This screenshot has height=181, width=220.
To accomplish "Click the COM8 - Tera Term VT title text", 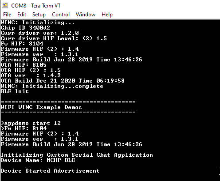I will point(36,6).
